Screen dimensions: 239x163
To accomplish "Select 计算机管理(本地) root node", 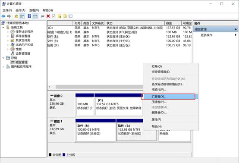I will click(x=18, y=23).
